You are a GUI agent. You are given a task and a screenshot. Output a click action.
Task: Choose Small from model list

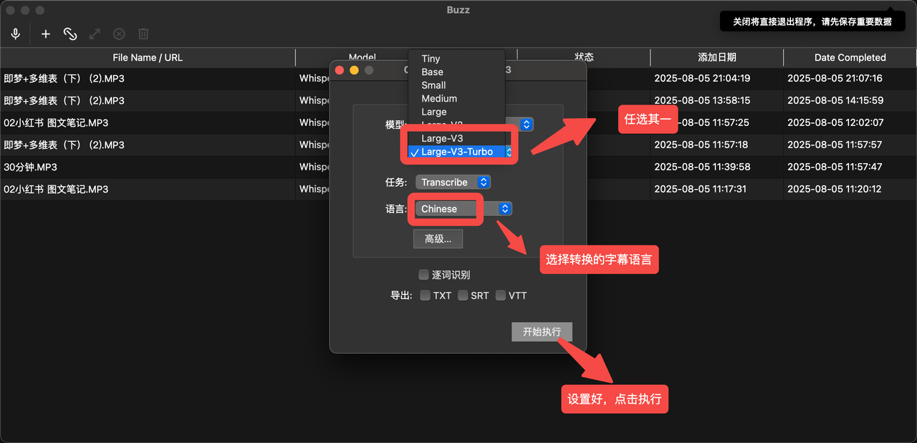click(456, 85)
